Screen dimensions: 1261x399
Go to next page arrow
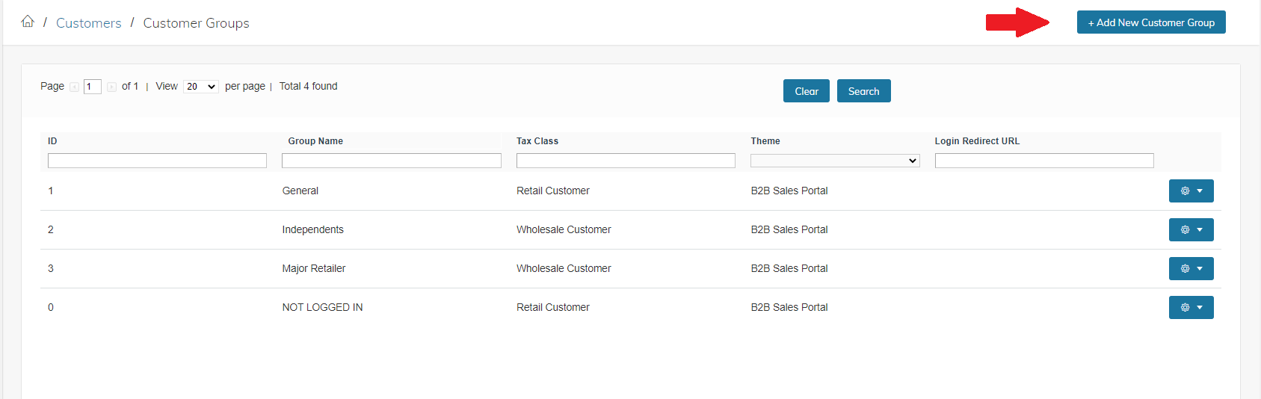pyautogui.click(x=111, y=87)
